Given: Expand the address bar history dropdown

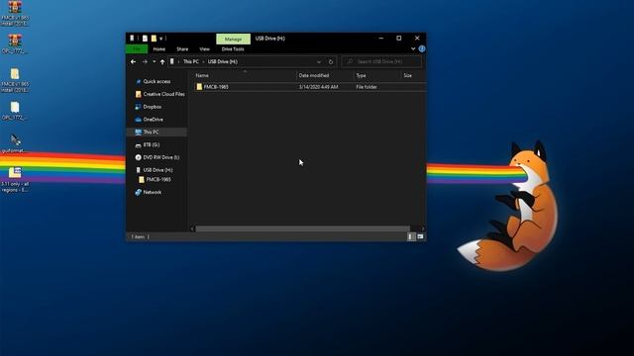Looking at the screenshot, I should pos(319,61).
